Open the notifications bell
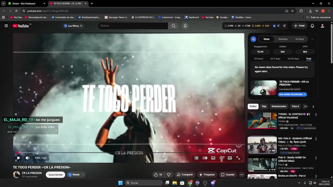 (x=312, y=26)
